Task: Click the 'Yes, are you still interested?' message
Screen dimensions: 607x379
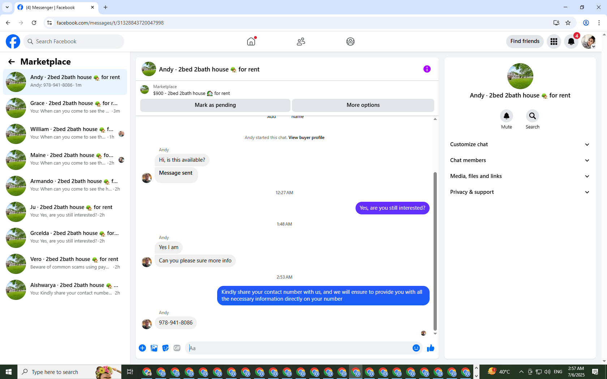Action: pos(392,208)
